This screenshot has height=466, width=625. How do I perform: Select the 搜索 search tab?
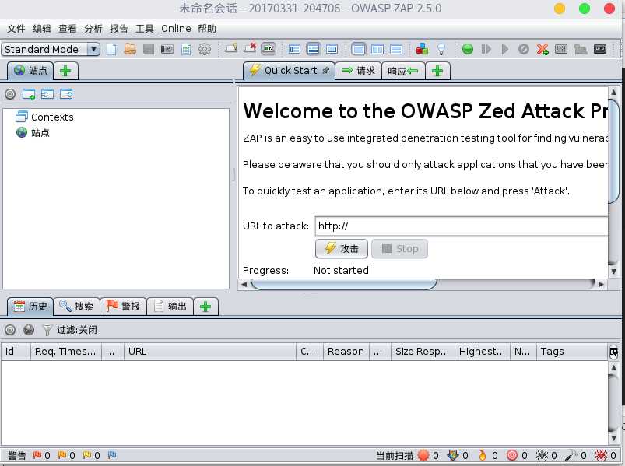76,307
